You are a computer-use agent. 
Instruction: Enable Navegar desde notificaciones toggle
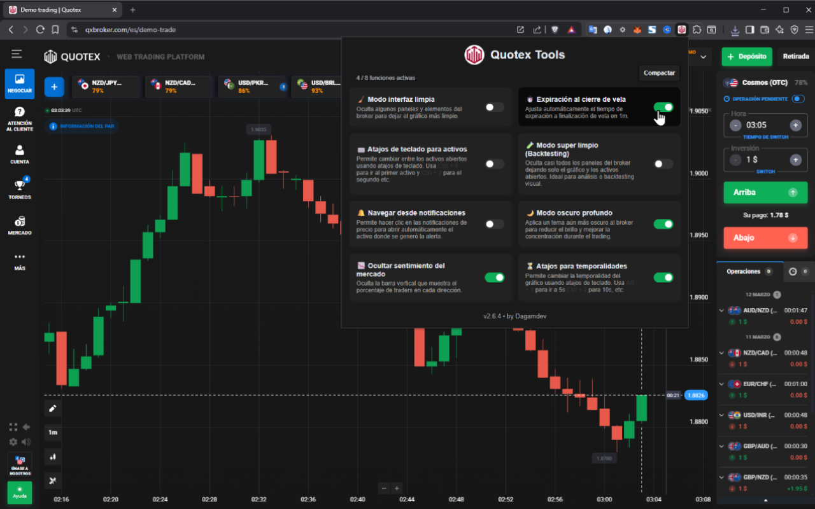(495, 224)
